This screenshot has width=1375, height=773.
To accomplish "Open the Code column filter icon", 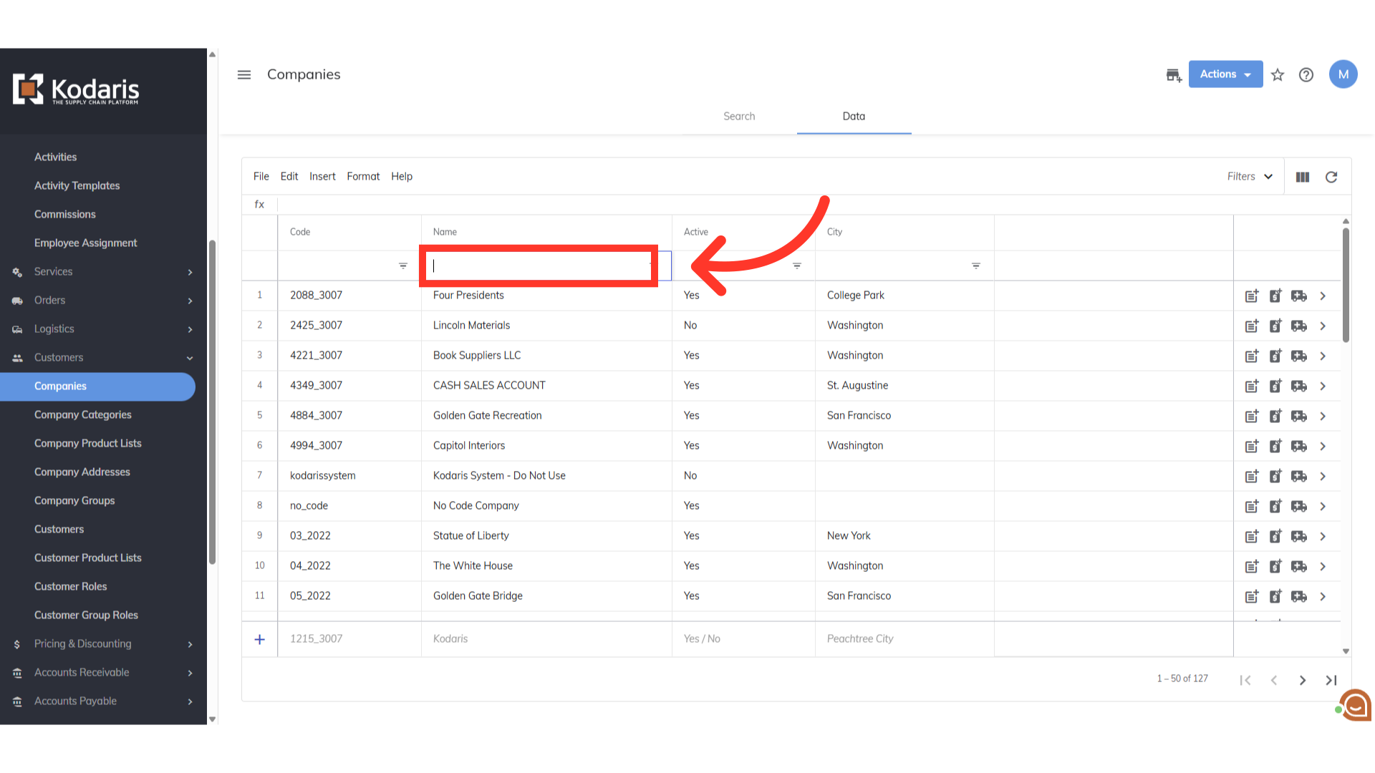I will click(x=403, y=266).
